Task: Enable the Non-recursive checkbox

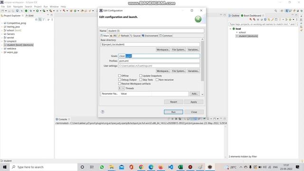Action: [157, 80]
